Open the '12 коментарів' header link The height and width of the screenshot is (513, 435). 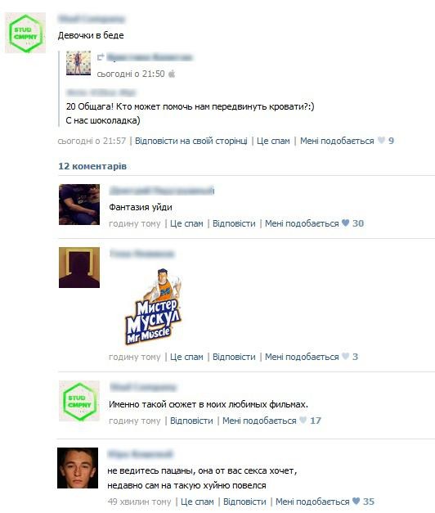click(x=92, y=166)
